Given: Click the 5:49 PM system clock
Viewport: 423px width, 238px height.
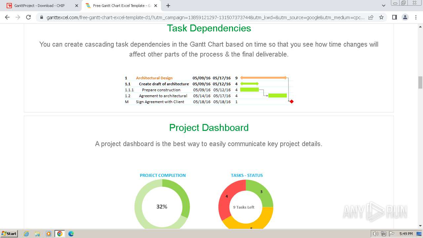Looking at the screenshot, I should 406,234.
